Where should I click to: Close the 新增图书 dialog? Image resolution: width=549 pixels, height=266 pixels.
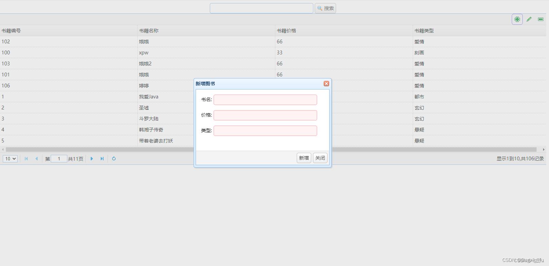coord(326,84)
